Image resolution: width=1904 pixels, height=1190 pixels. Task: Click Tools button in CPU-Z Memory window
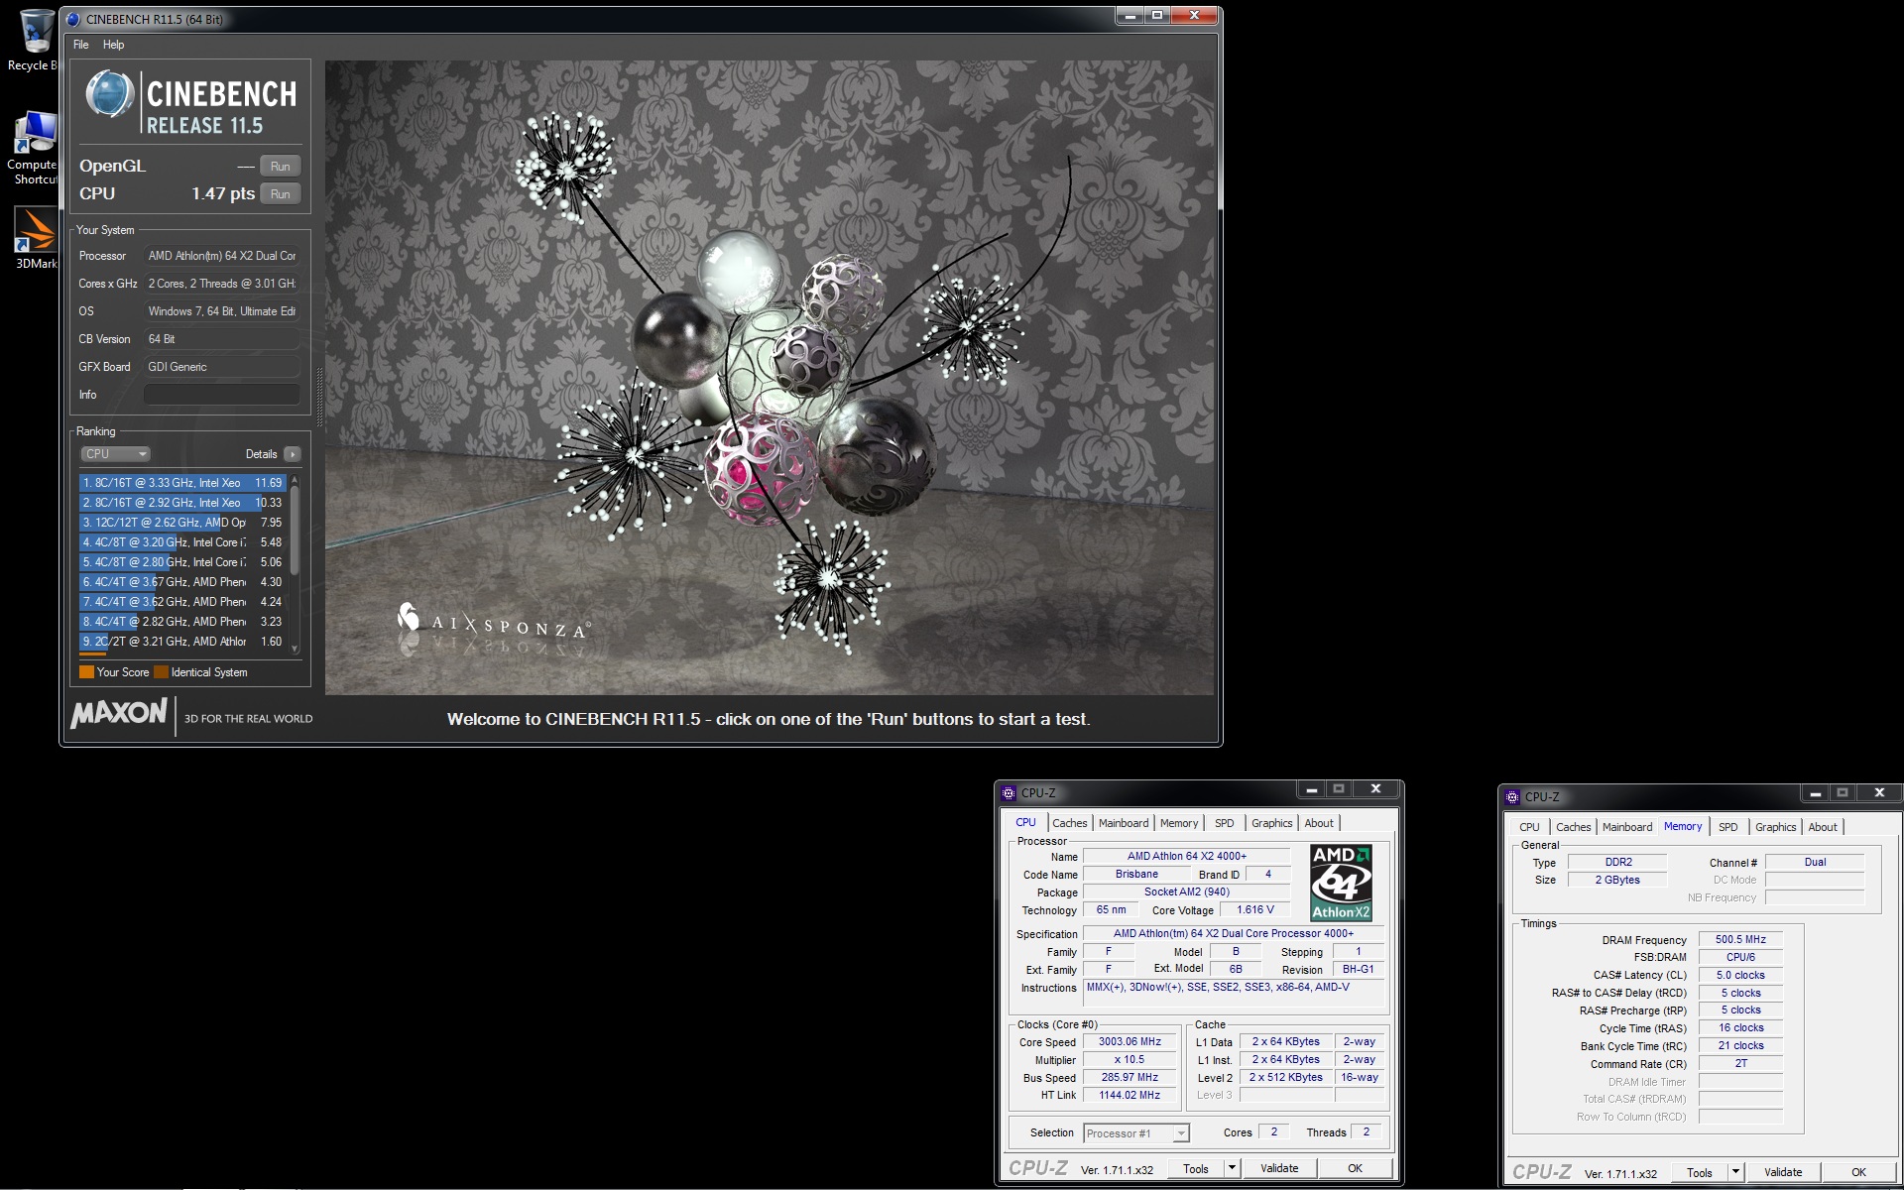(x=1700, y=1173)
